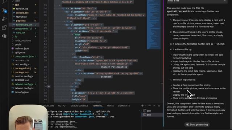
Task: Maximize the panel with chevron up
Action: (x=154, y=106)
